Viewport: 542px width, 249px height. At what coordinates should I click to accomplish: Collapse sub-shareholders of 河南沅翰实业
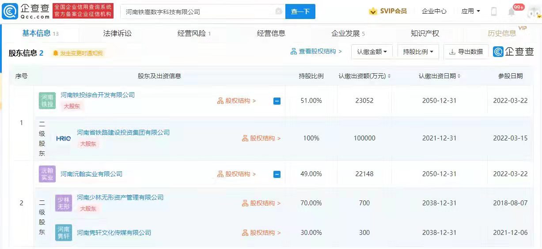[277, 174]
